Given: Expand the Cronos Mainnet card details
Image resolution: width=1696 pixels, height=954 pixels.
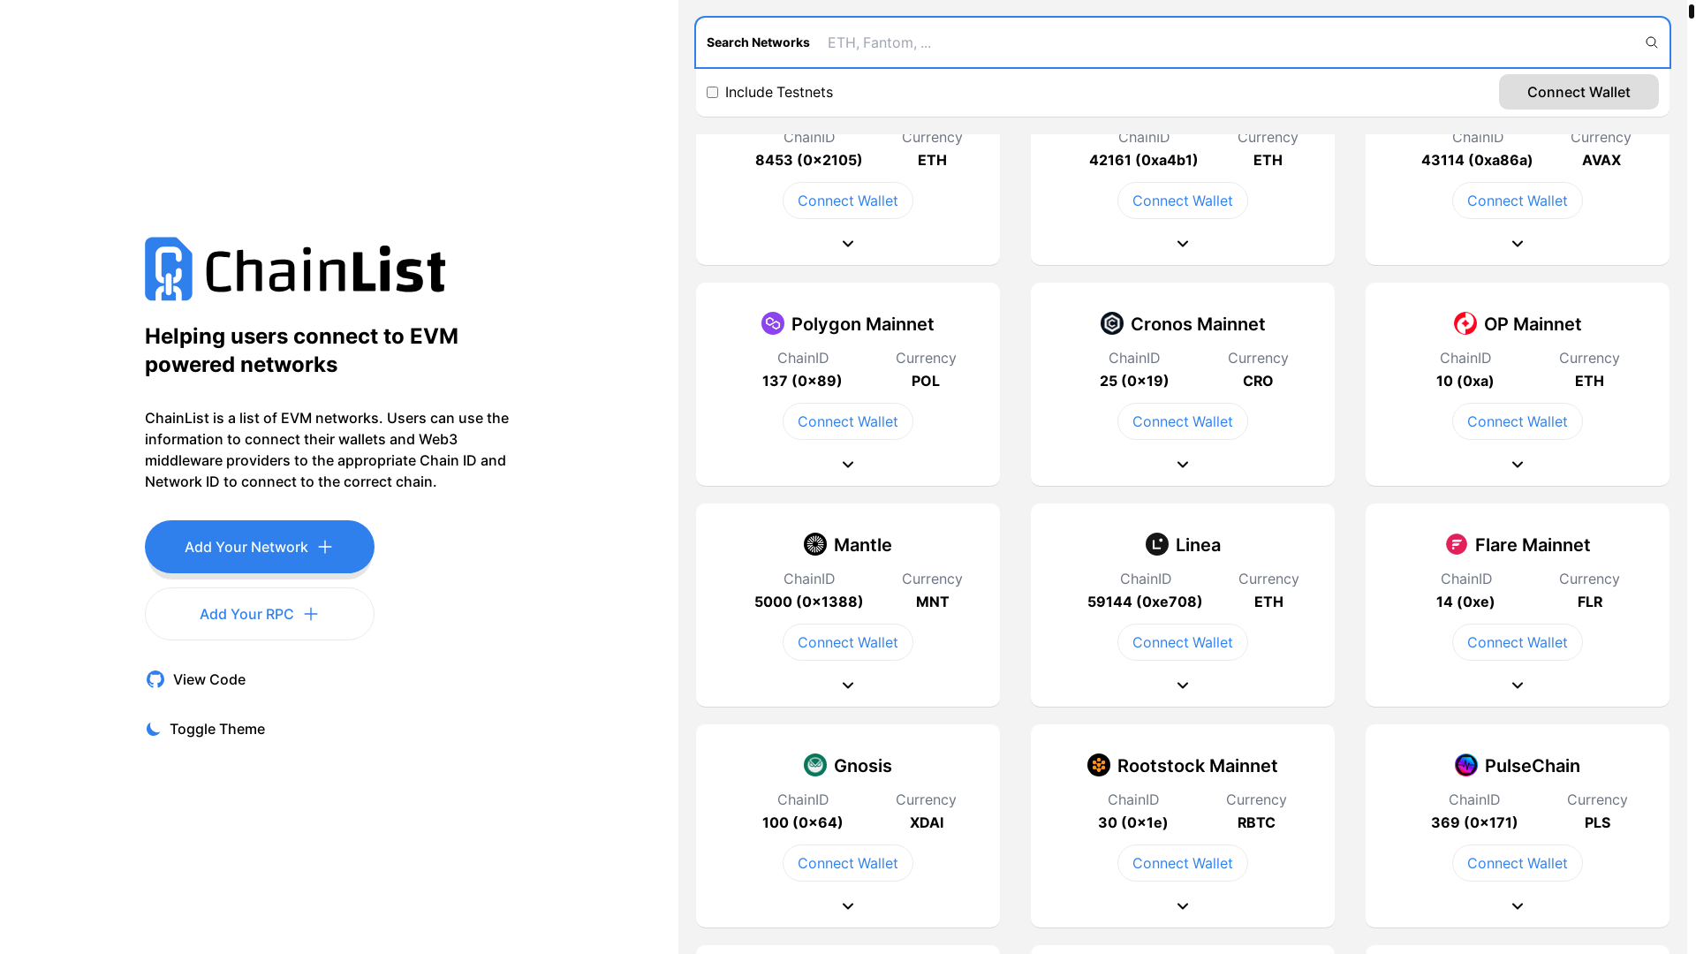Looking at the screenshot, I should coord(1183,465).
